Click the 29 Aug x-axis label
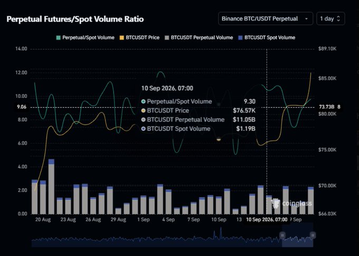 [118, 220]
